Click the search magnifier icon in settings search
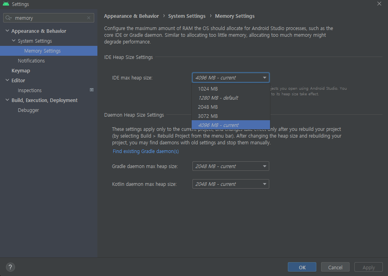 click(8, 18)
